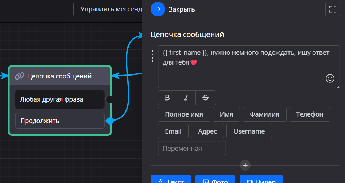This screenshot has width=345, height=183.
Task: Insert the Телефон variable
Action: coord(309,114)
